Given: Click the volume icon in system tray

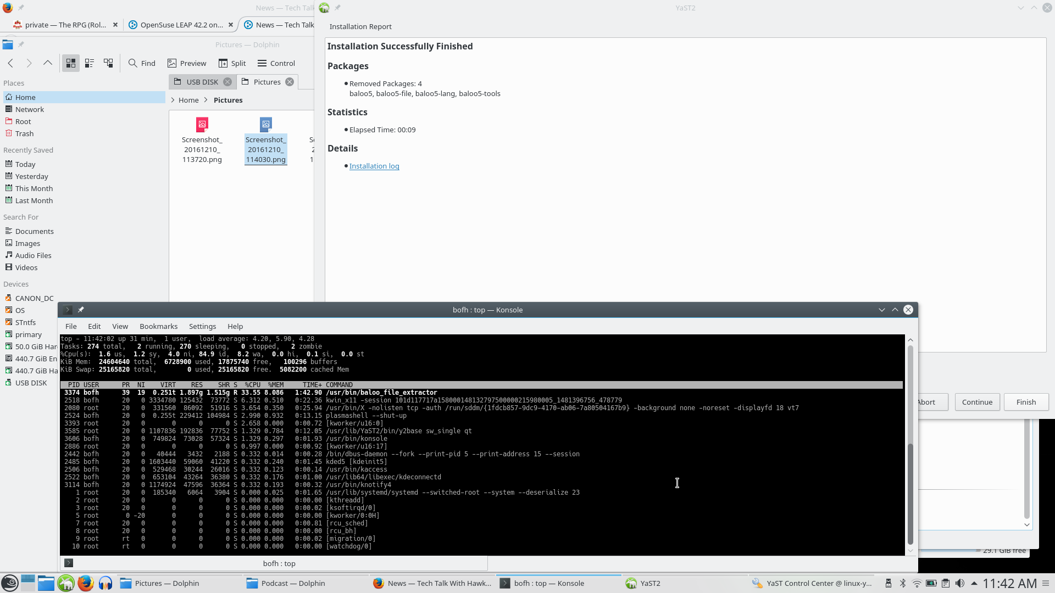Looking at the screenshot, I should coord(959,583).
